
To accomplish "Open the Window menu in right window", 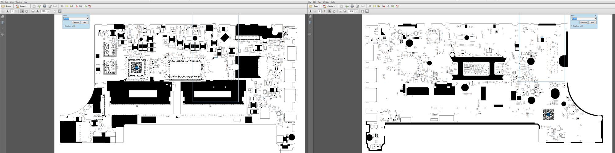I will [x=326, y=2].
